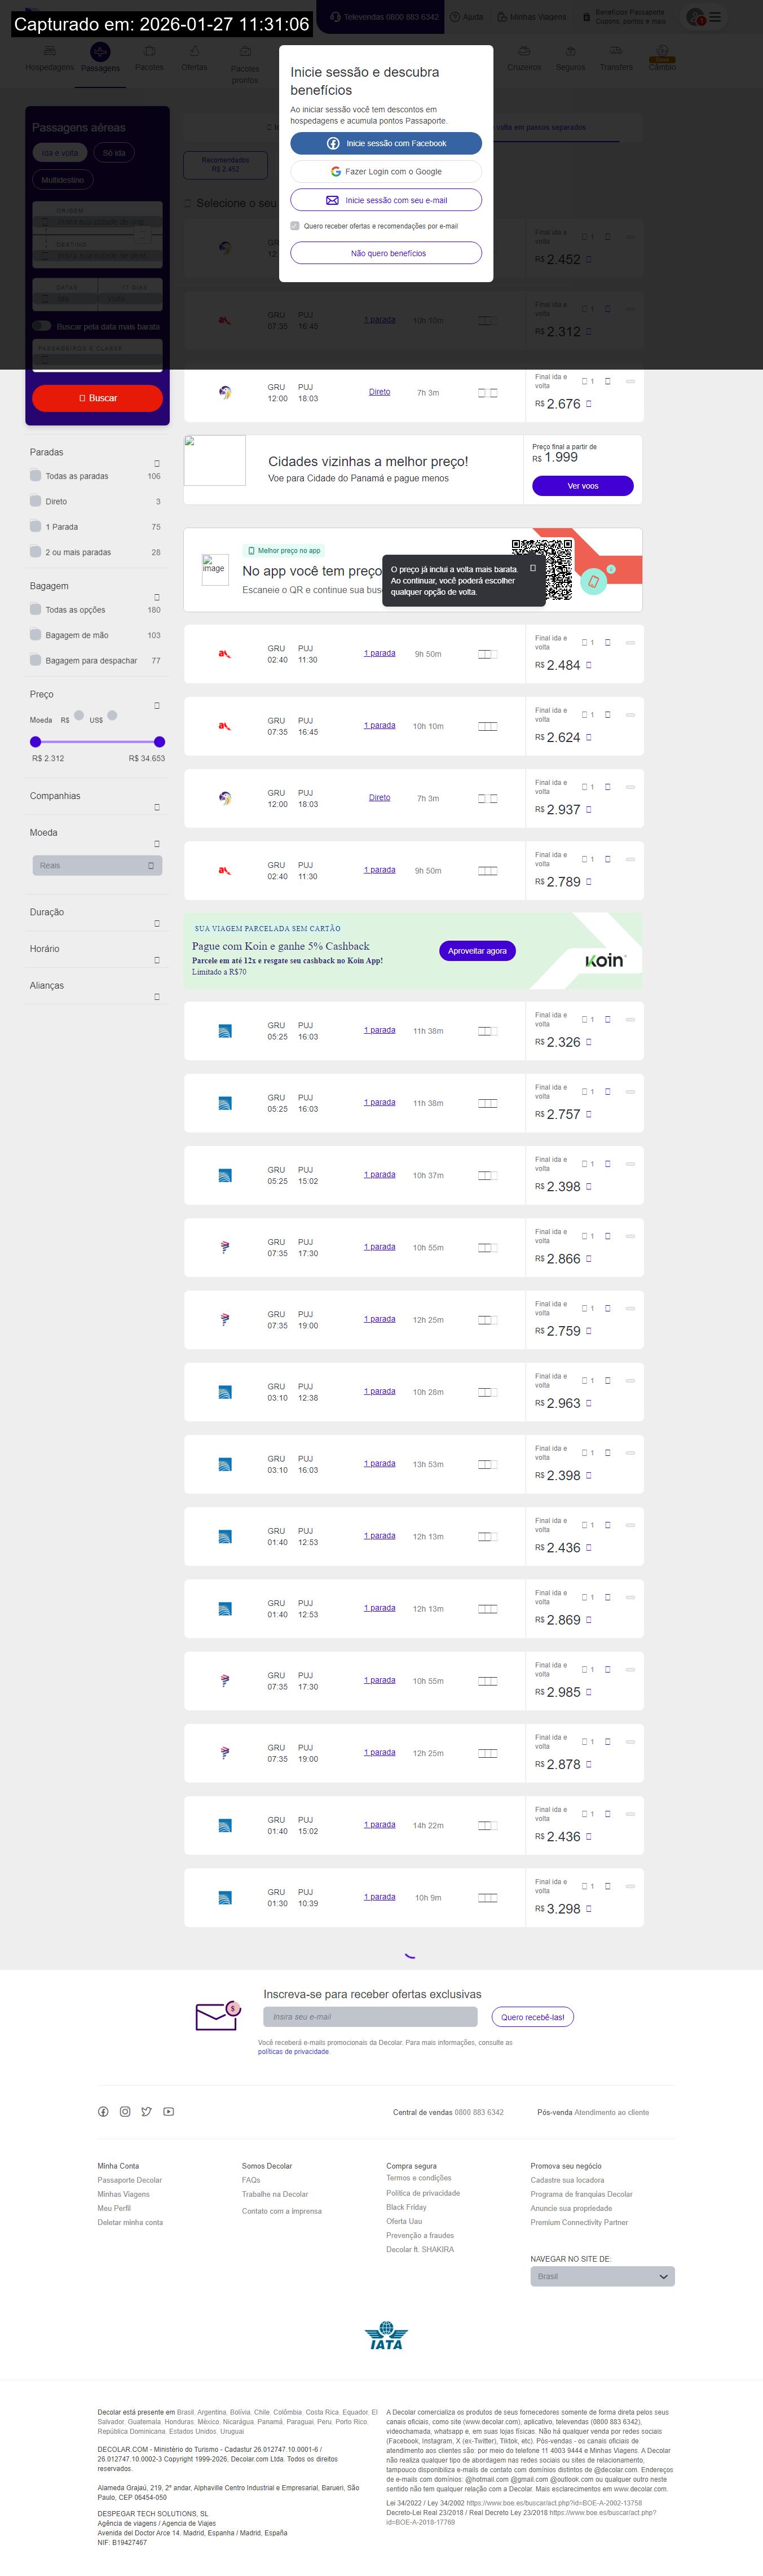Click the newsletter e-mail input field
Viewport: 763px width, 2576px height.
370,2016
